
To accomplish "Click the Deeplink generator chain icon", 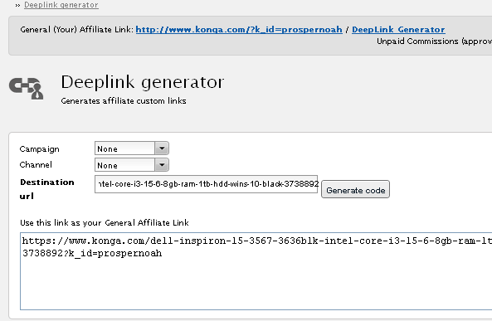I will click(x=27, y=88).
